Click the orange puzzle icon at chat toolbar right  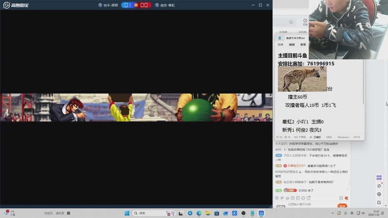pyautogui.click(x=346, y=198)
